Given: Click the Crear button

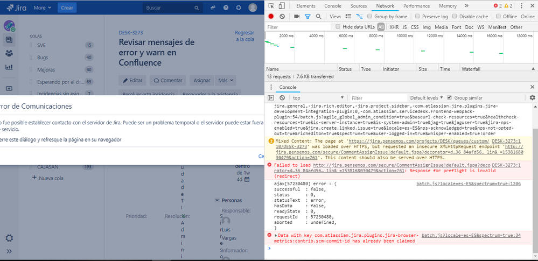Looking at the screenshot, I should point(67,8).
